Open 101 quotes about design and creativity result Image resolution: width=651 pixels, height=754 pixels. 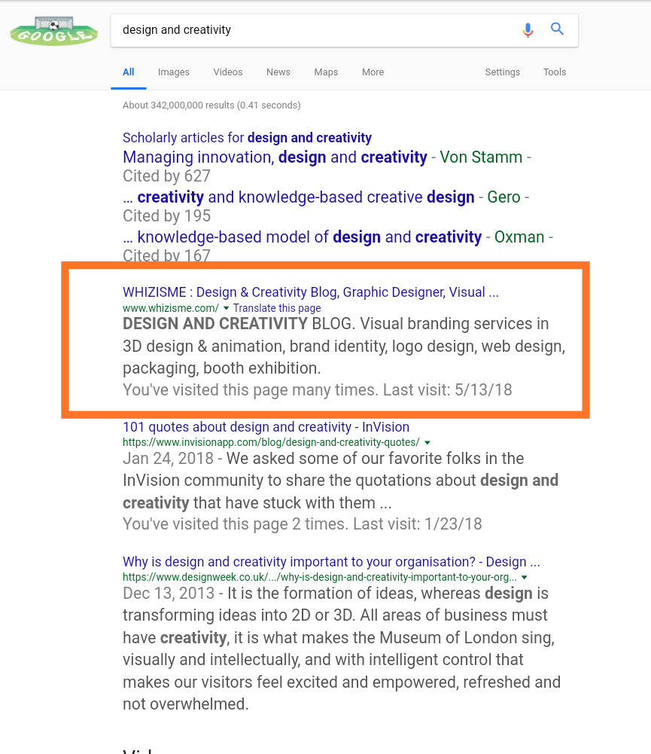tap(266, 426)
